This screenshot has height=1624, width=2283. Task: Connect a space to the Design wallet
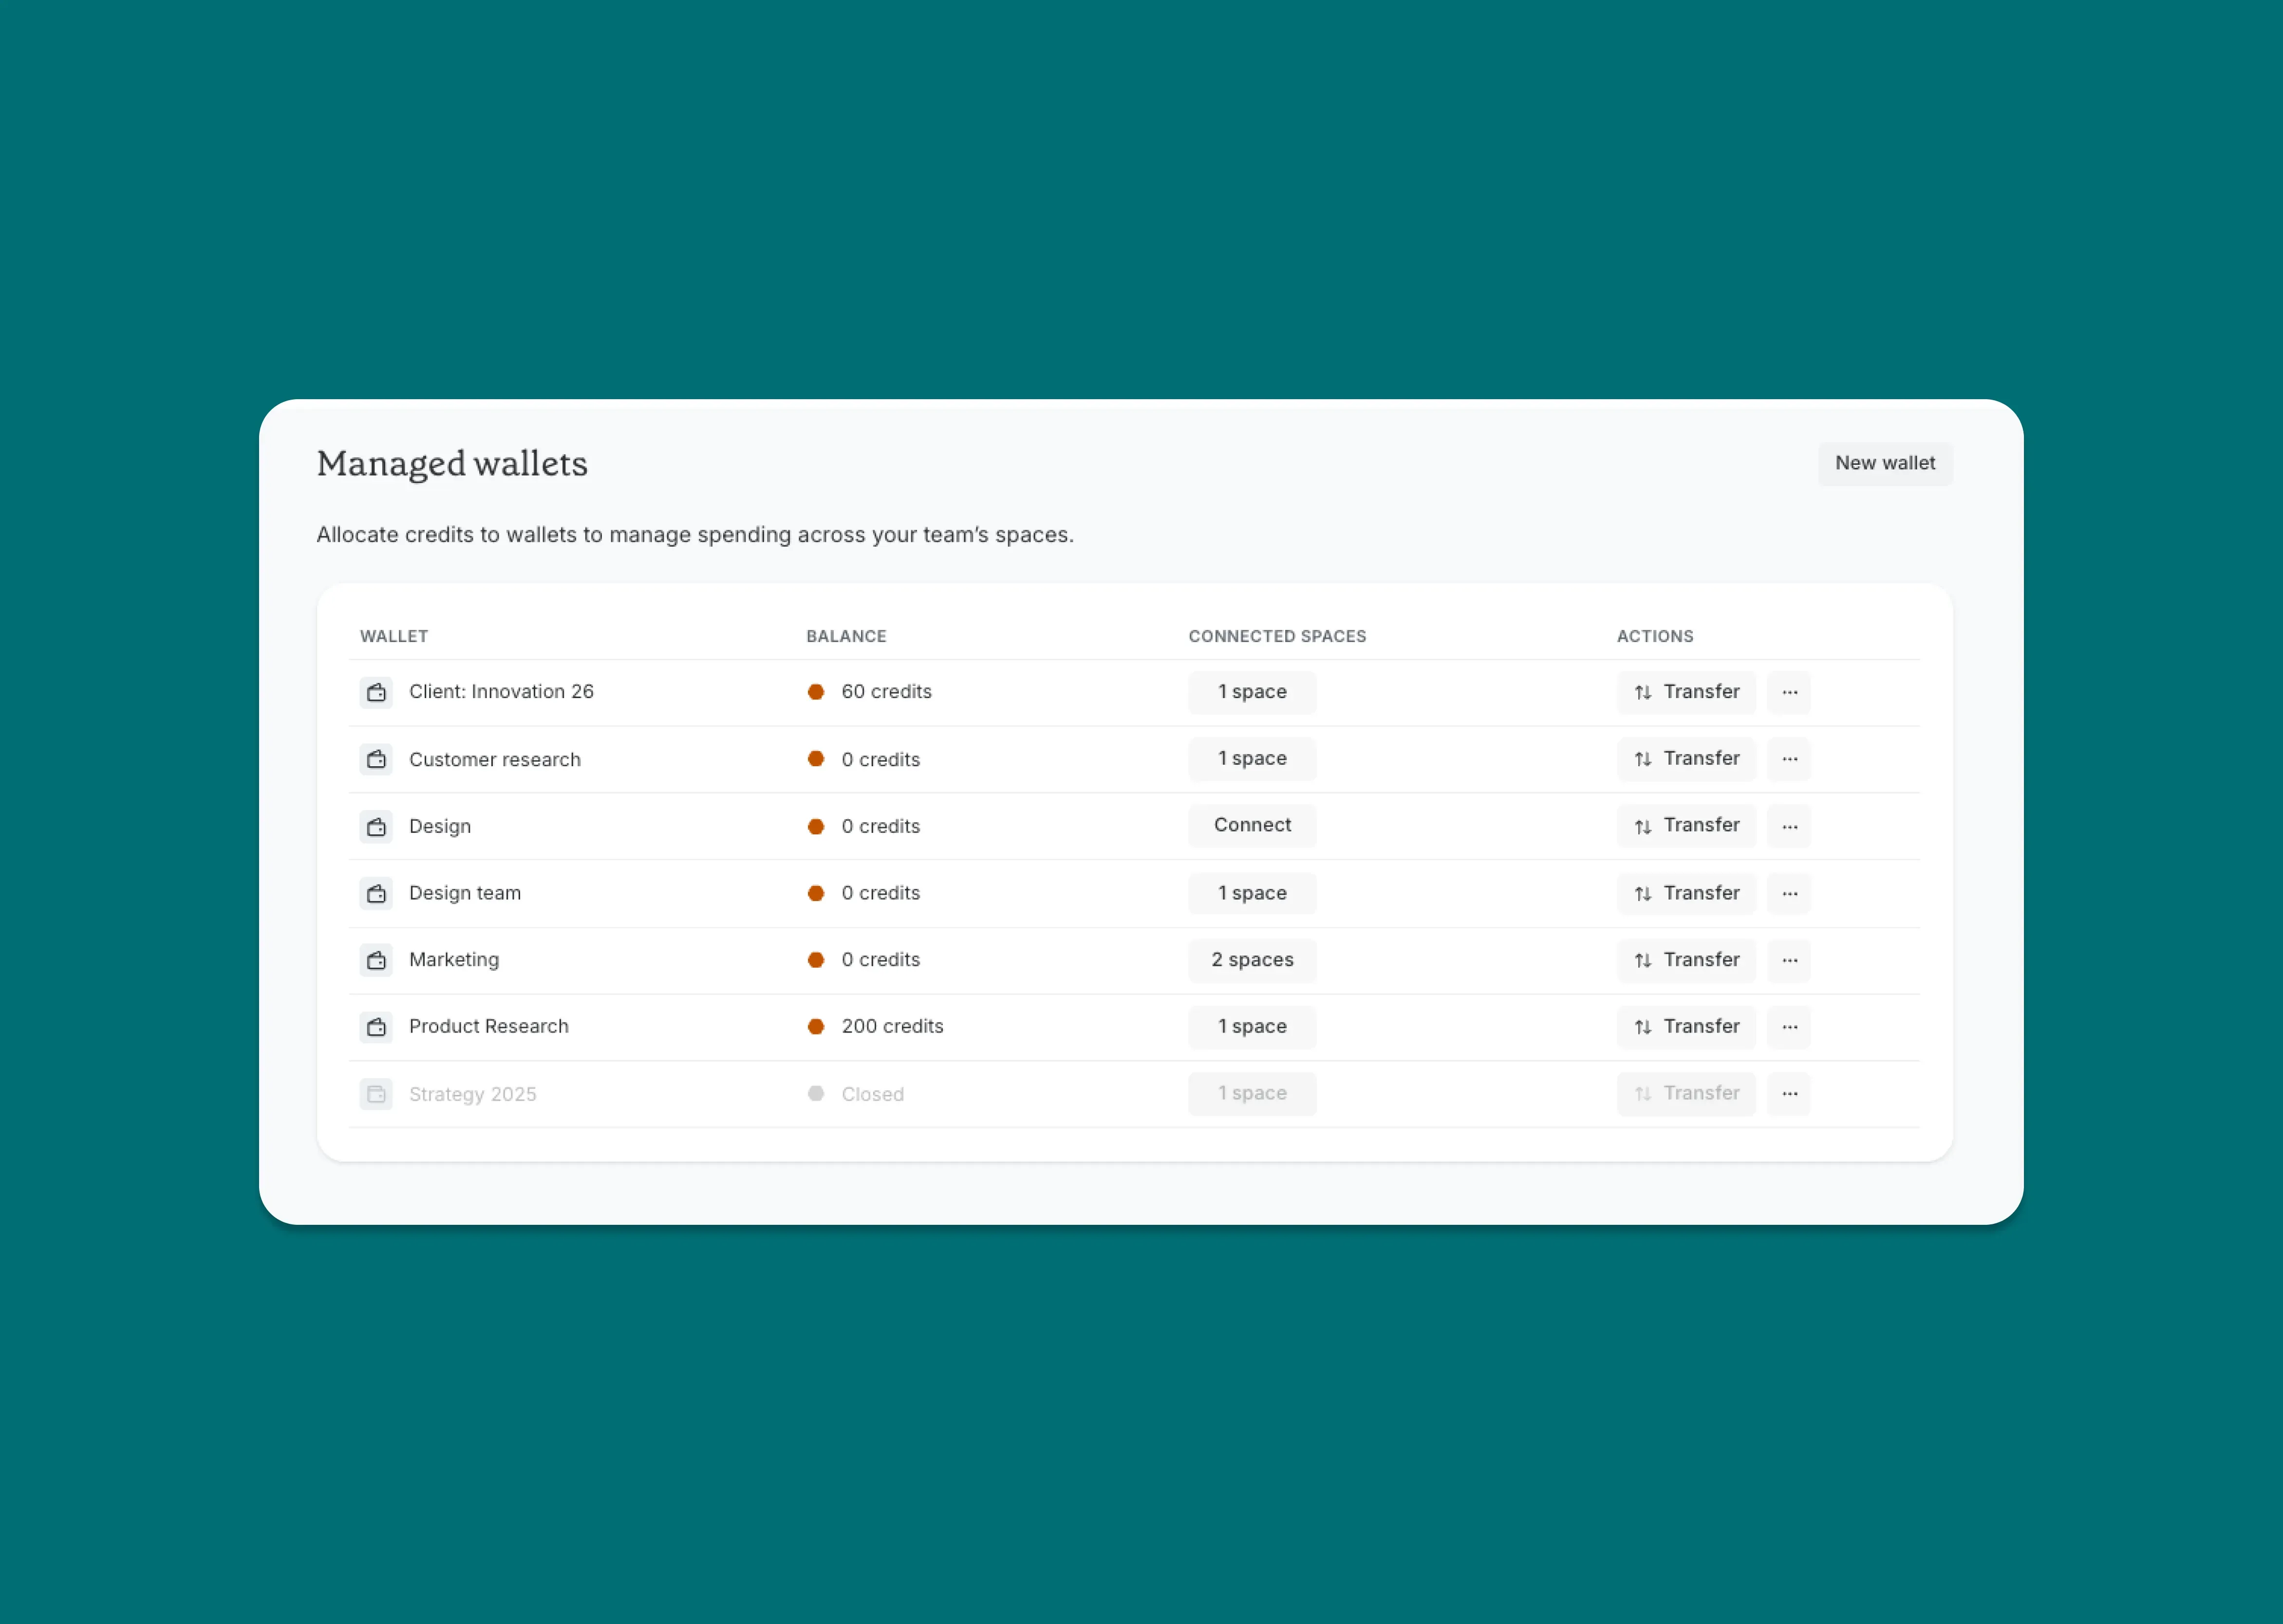tap(1252, 826)
